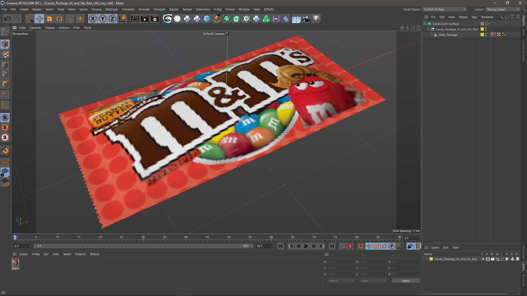Click the Enable Axis L-shaped icon
The image size is (527, 296).
(5, 105)
